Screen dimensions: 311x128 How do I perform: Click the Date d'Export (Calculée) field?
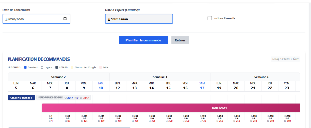click(139, 19)
